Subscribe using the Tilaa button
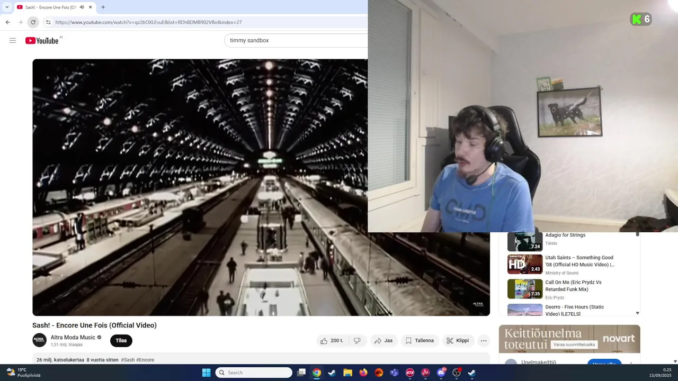 tap(121, 341)
